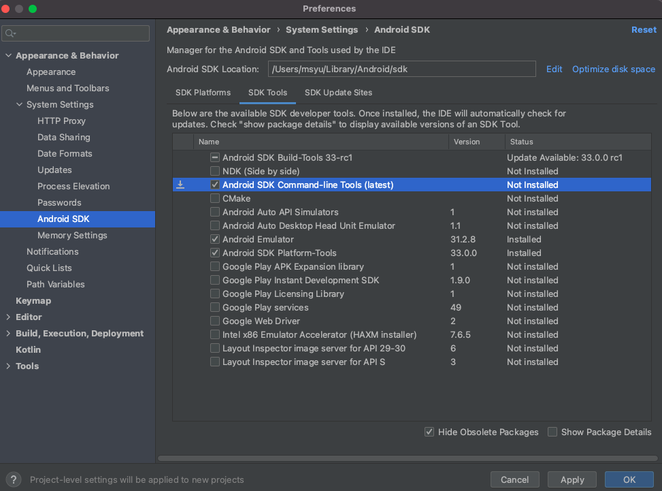Click the Version column header

pos(477,142)
